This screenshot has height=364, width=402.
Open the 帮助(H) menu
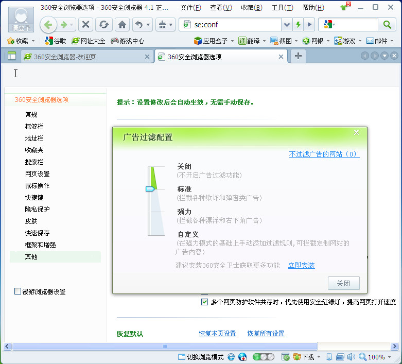313,8
